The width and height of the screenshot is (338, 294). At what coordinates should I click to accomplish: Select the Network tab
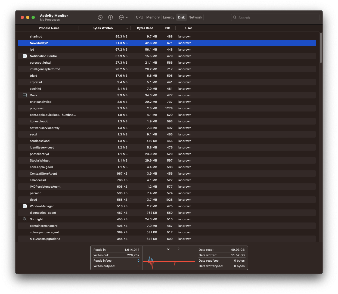[195, 17]
